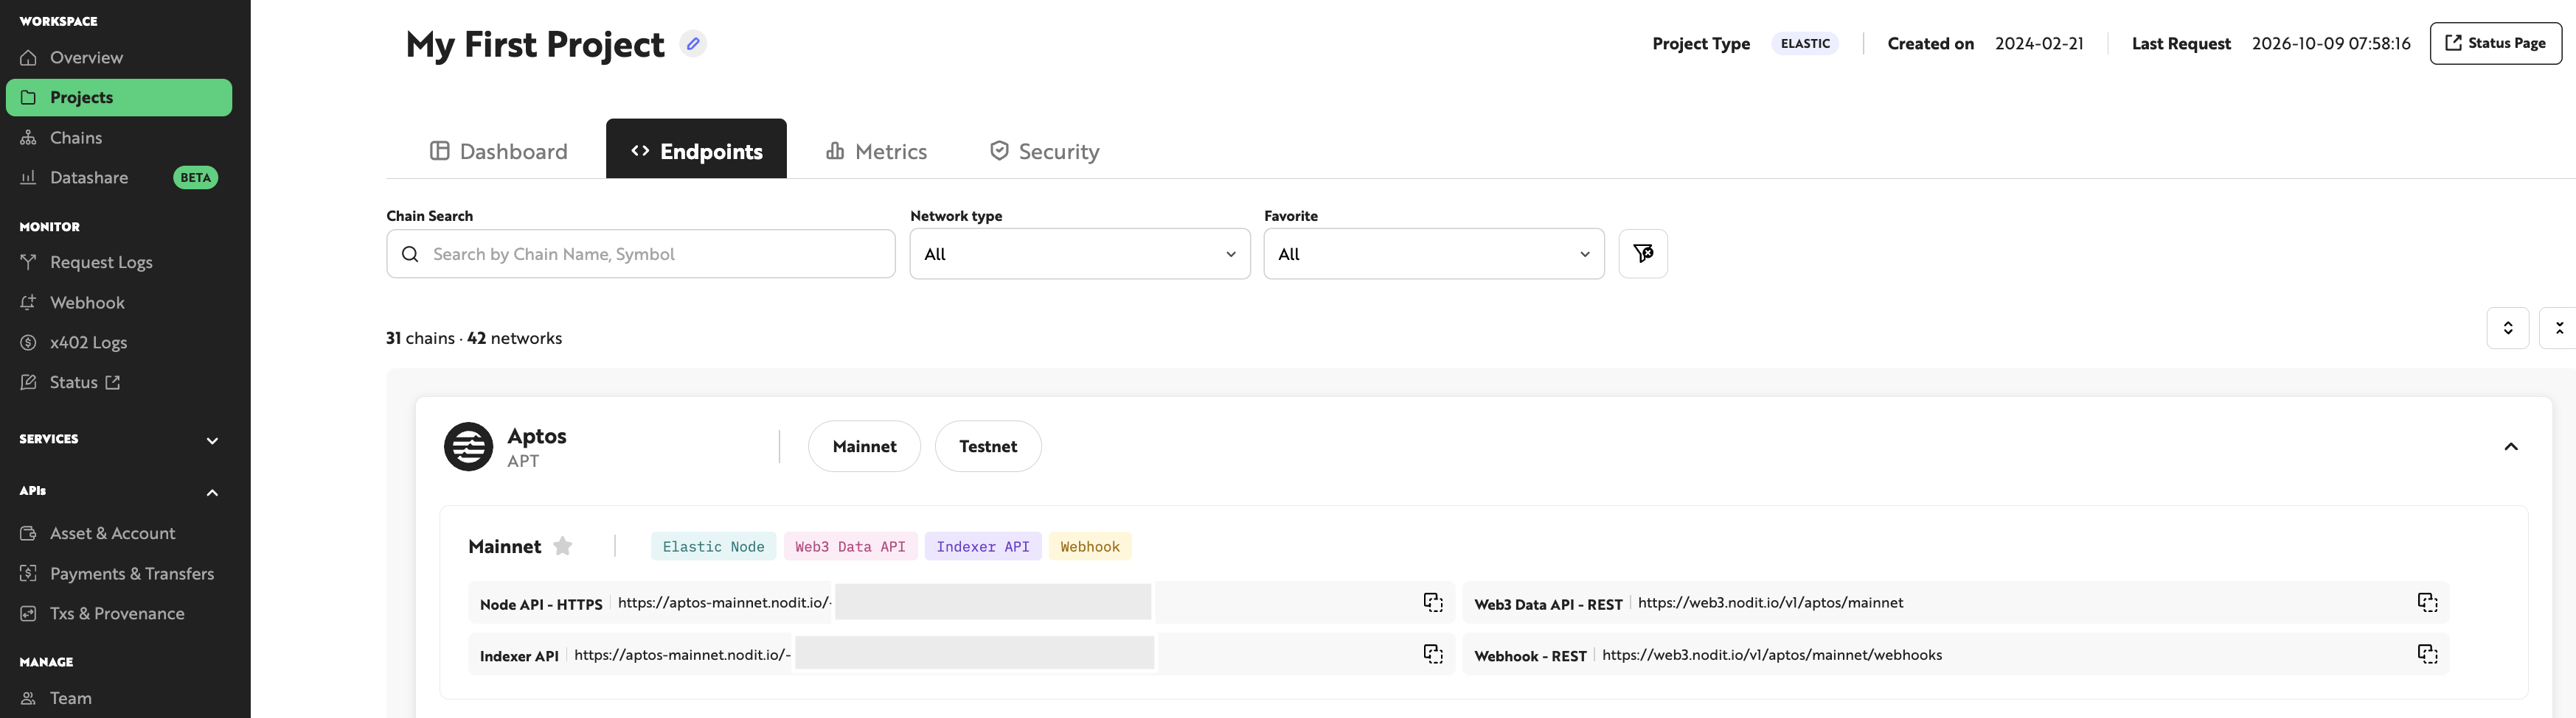Copy the Webhook - REST URL
The height and width of the screenshot is (718, 2576).
[x=2427, y=654]
